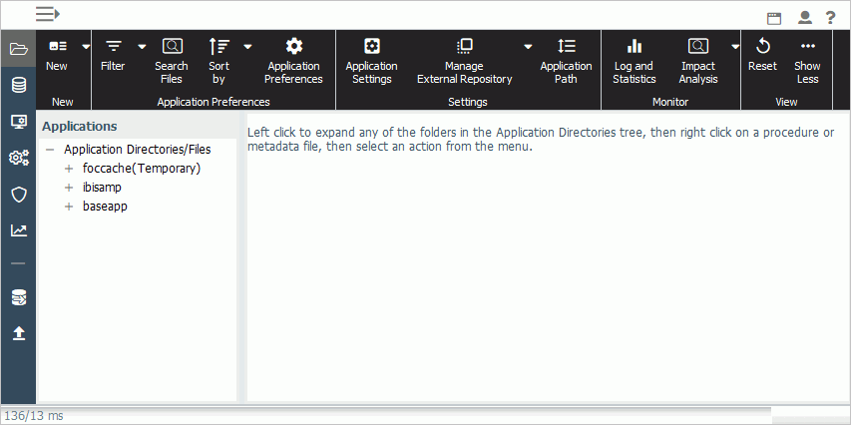Open the Impact Analysis dropdown arrow
This screenshot has height=425, width=851.
(x=735, y=47)
